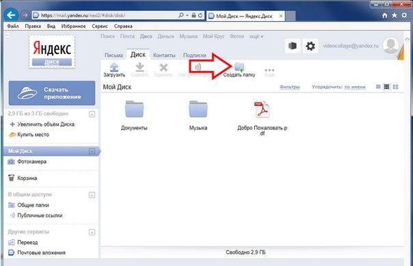Click the Скачать приложение button
413x266 pixels.
click(x=52, y=93)
